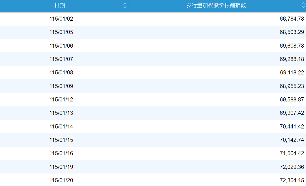This screenshot has height=186, width=306.
Task: Click the sort arrows in the 发行量加权股价报酬指数 column
Action: pyautogui.click(x=303, y=5)
